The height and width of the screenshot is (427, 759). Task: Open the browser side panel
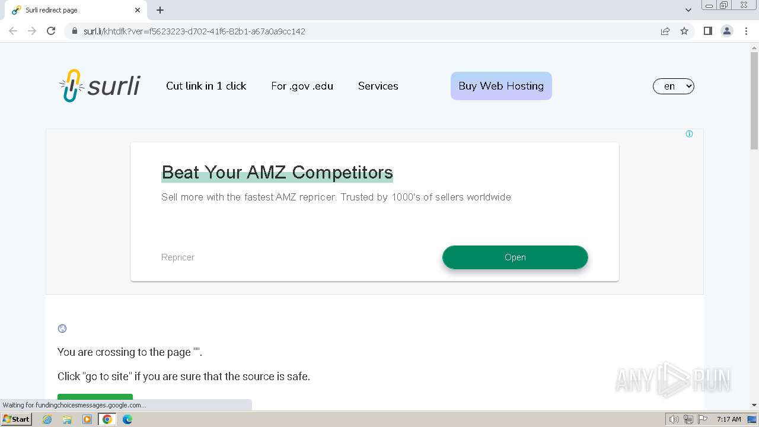click(x=708, y=31)
